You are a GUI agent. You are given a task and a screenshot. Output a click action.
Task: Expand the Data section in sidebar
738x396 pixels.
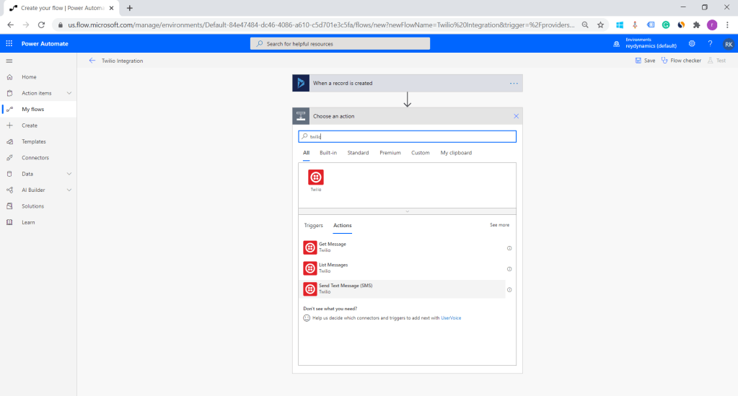69,174
